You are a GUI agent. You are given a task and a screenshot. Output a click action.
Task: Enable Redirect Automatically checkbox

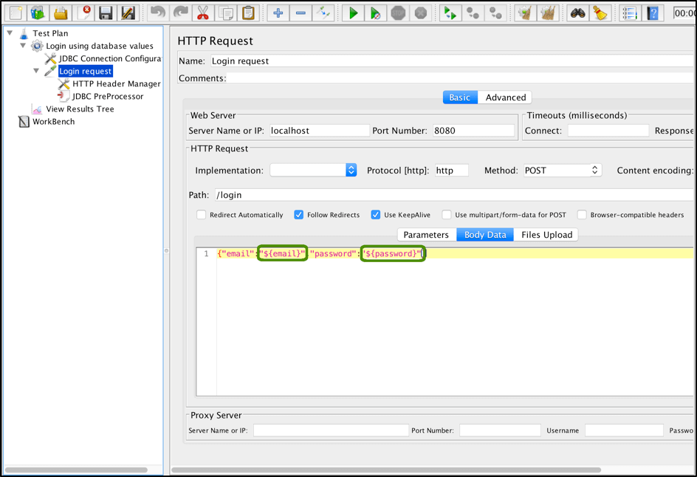[202, 215]
